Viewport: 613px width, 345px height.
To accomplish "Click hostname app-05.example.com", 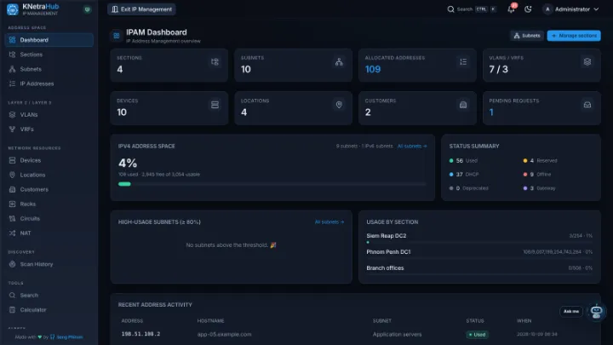I will coord(224,335).
